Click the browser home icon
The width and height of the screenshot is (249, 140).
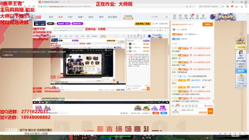coord(25,7)
